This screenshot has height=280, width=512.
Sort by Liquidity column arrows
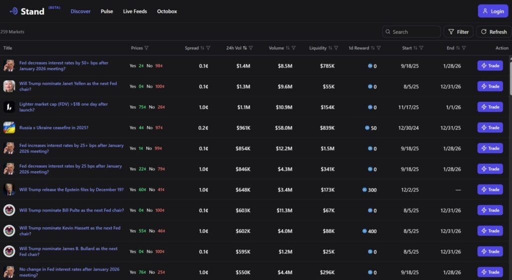click(x=330, y=48)
